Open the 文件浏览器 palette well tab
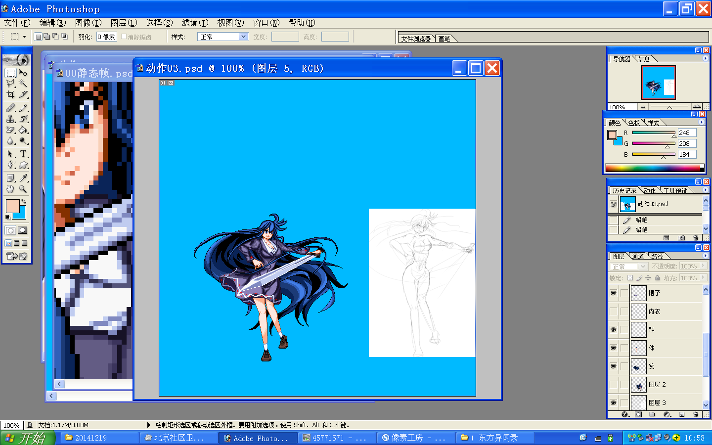712x445 pixels. pyautogui.click(x=416, y=39)
